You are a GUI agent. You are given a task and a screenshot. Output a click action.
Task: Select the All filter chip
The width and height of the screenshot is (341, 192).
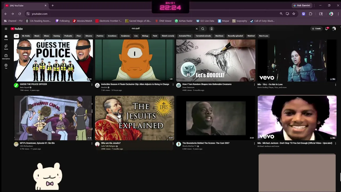coord(17,36)
